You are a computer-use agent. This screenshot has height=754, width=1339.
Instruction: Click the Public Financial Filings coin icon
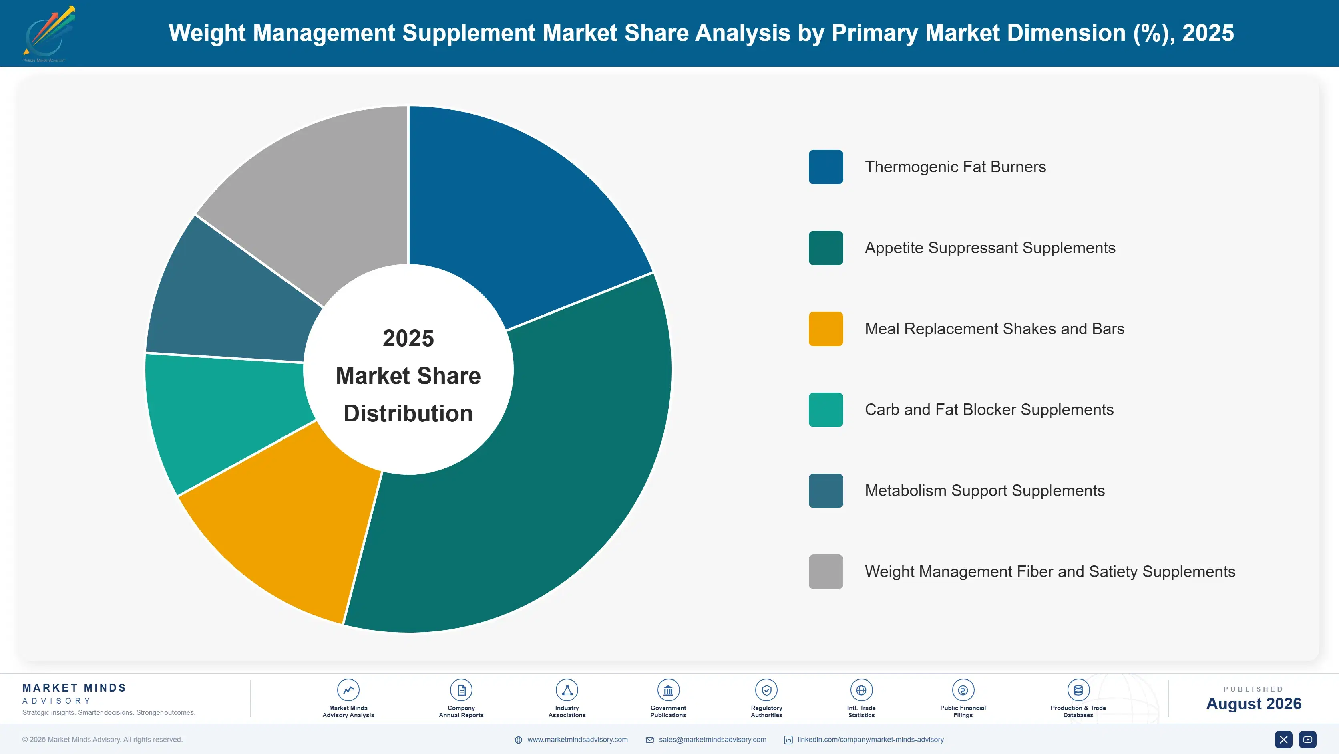963,690
